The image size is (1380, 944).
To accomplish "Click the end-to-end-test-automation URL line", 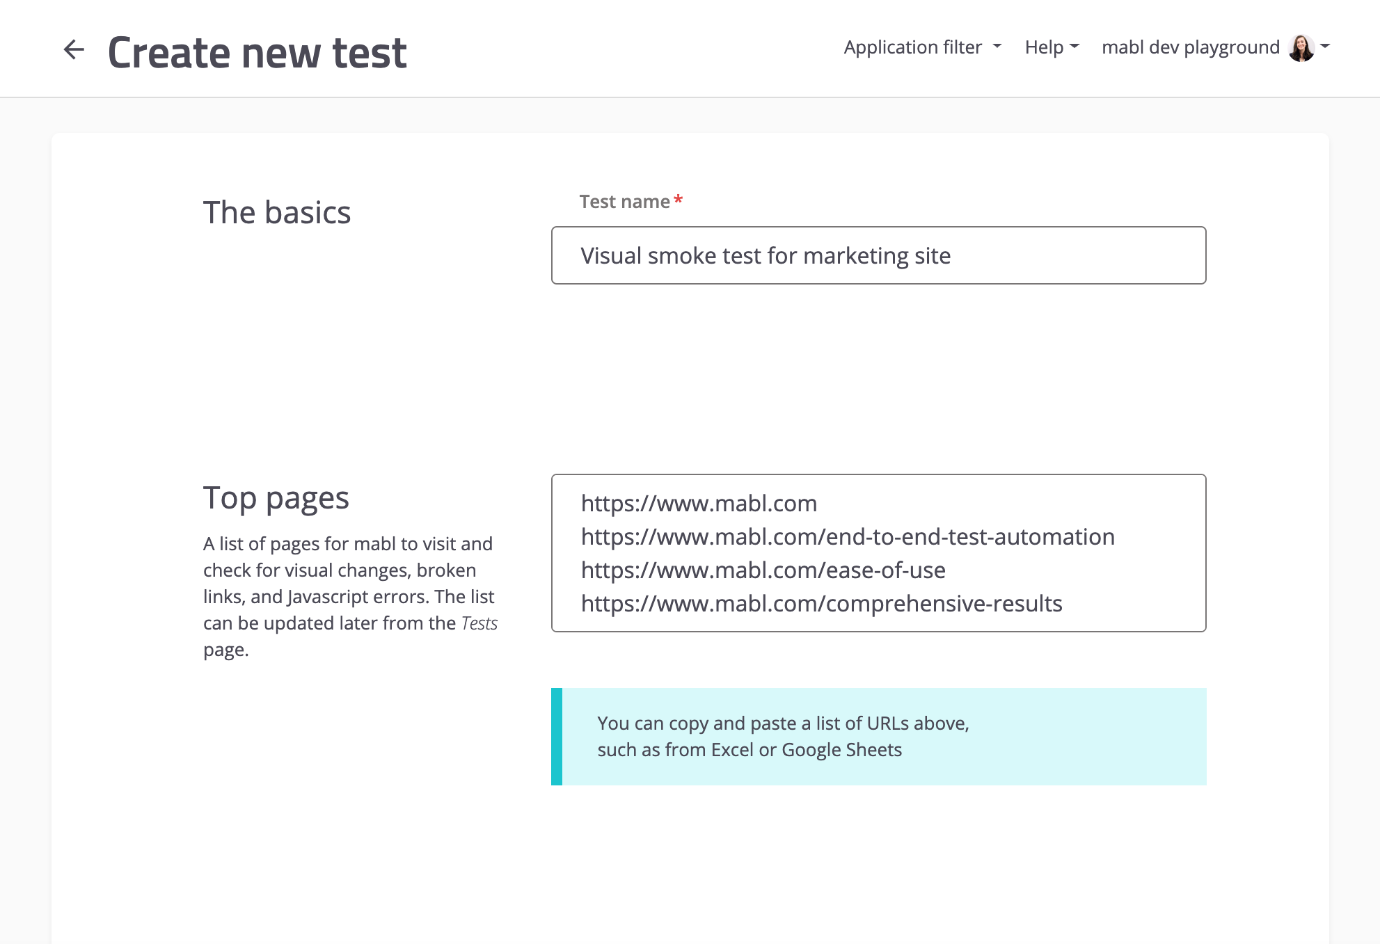I will (x=848, y=536).
